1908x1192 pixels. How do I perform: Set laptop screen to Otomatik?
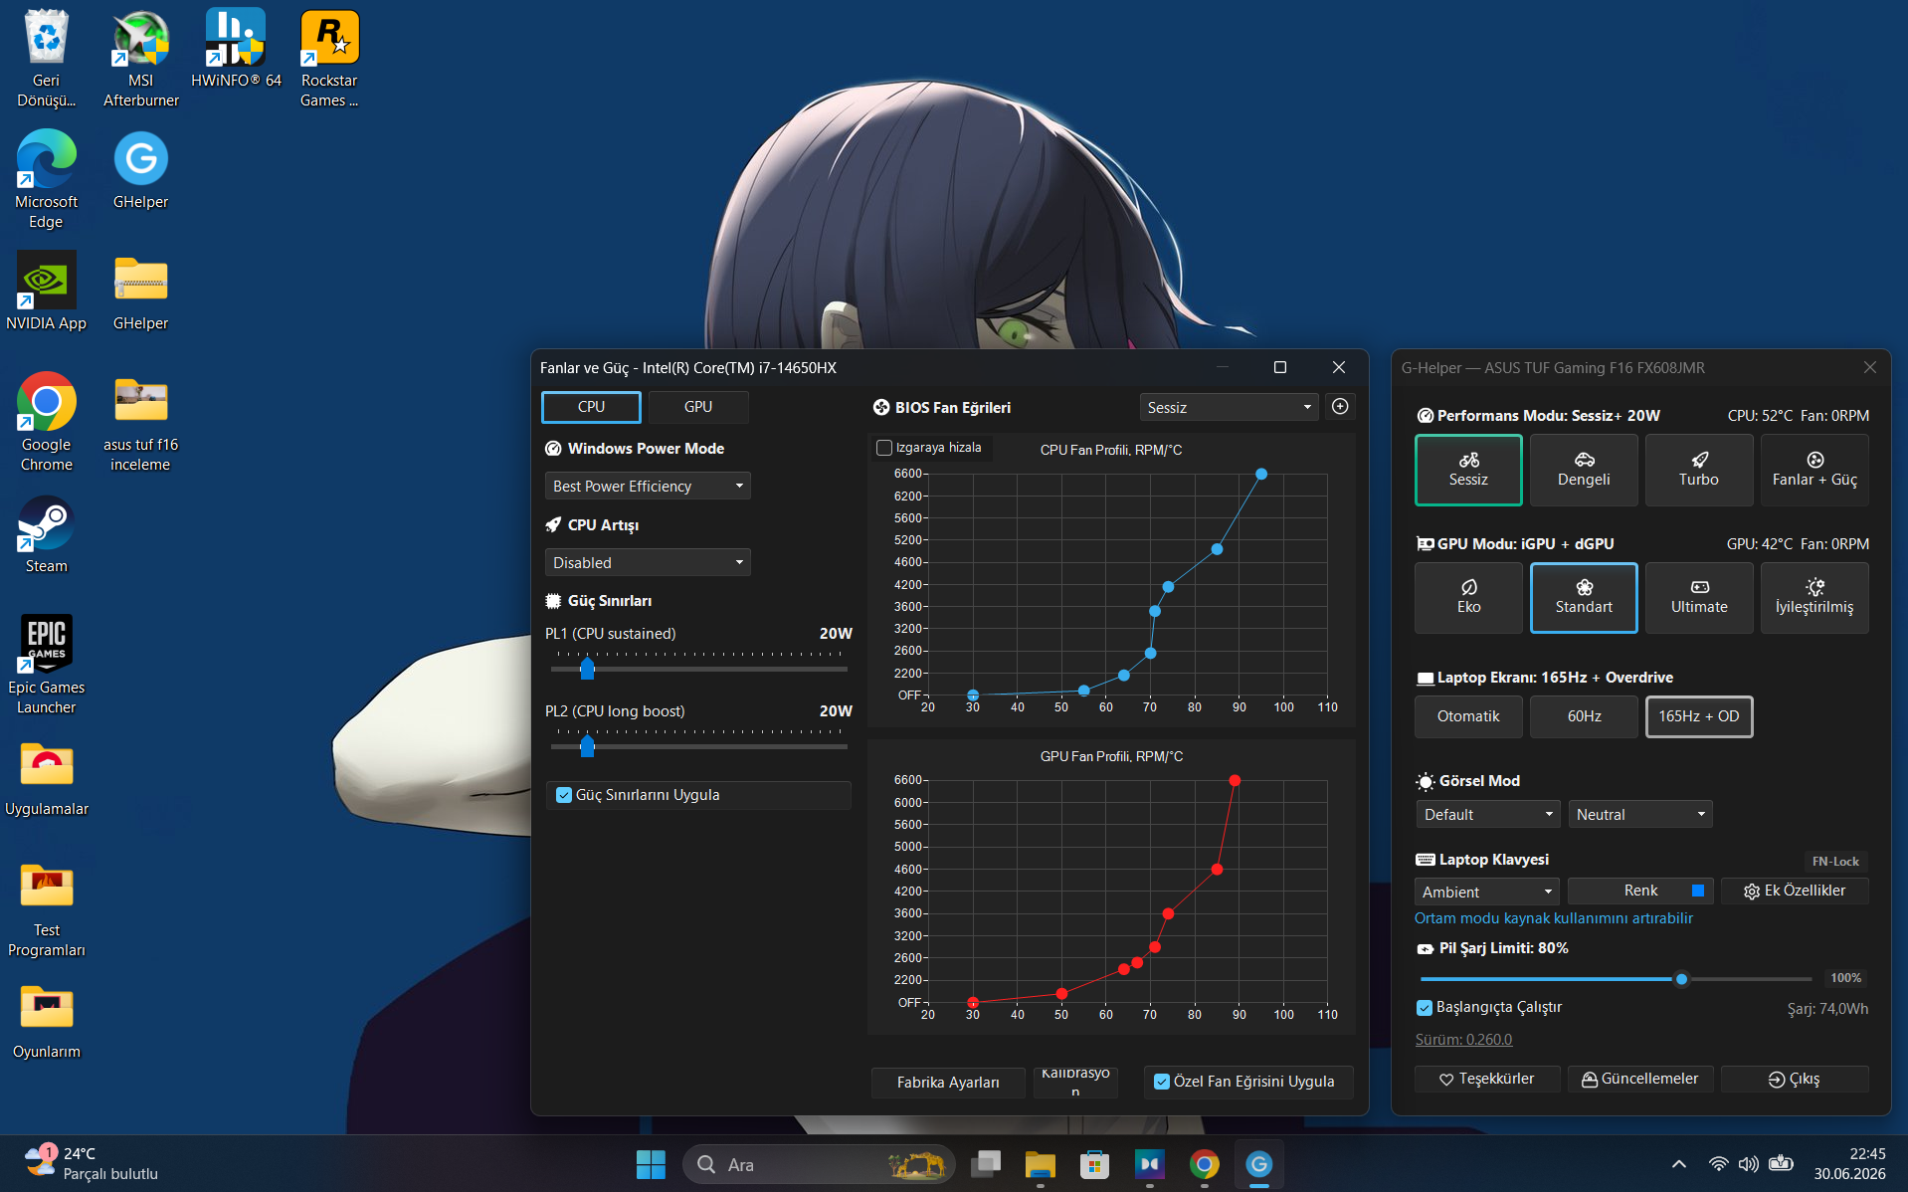click(1468, 716)
